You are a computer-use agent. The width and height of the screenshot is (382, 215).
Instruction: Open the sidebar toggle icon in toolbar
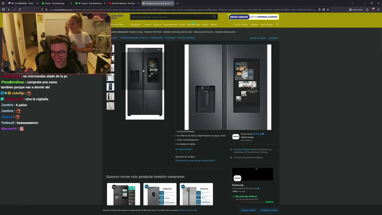click(x=4, y=10)
